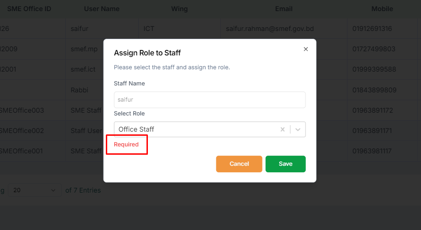
Task: Expand the Select Role dropdown arrow
Action: [298, 129]
